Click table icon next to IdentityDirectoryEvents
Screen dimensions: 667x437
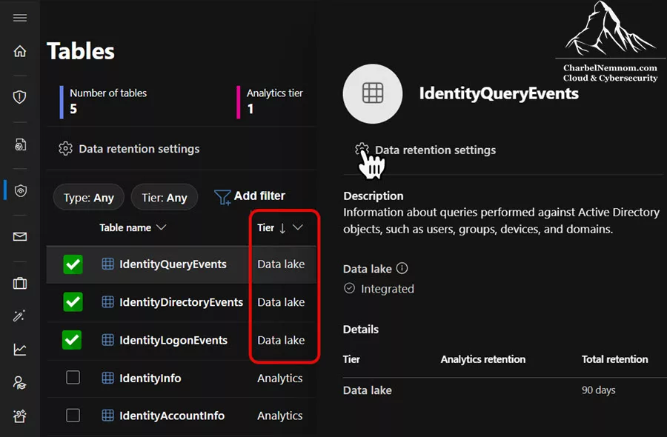(x=107, y=301)
